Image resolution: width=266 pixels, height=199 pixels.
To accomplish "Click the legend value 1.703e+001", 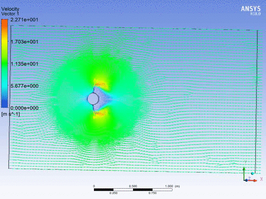I will click(25, 42).
